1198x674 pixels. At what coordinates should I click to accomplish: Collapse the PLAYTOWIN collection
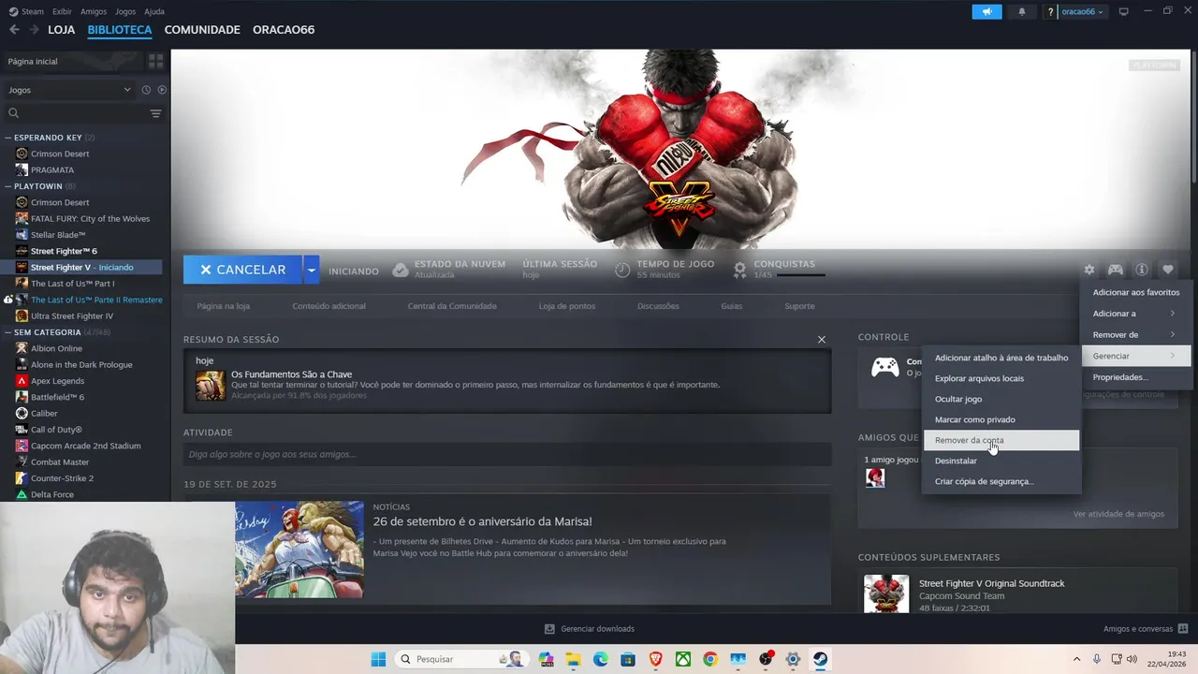coord(8,186)
